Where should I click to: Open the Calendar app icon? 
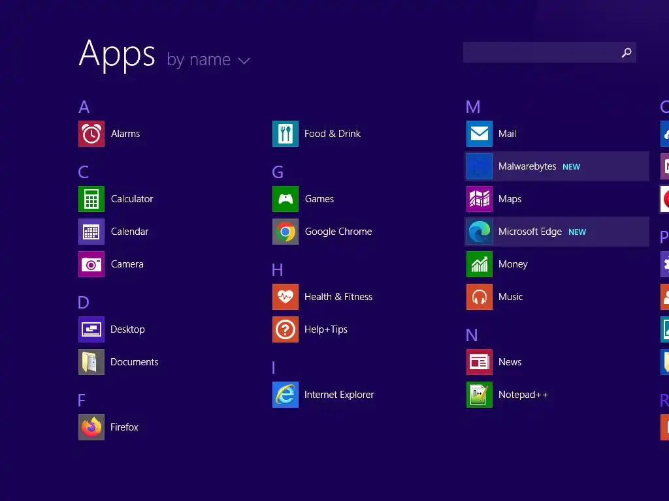coord(91,232)
